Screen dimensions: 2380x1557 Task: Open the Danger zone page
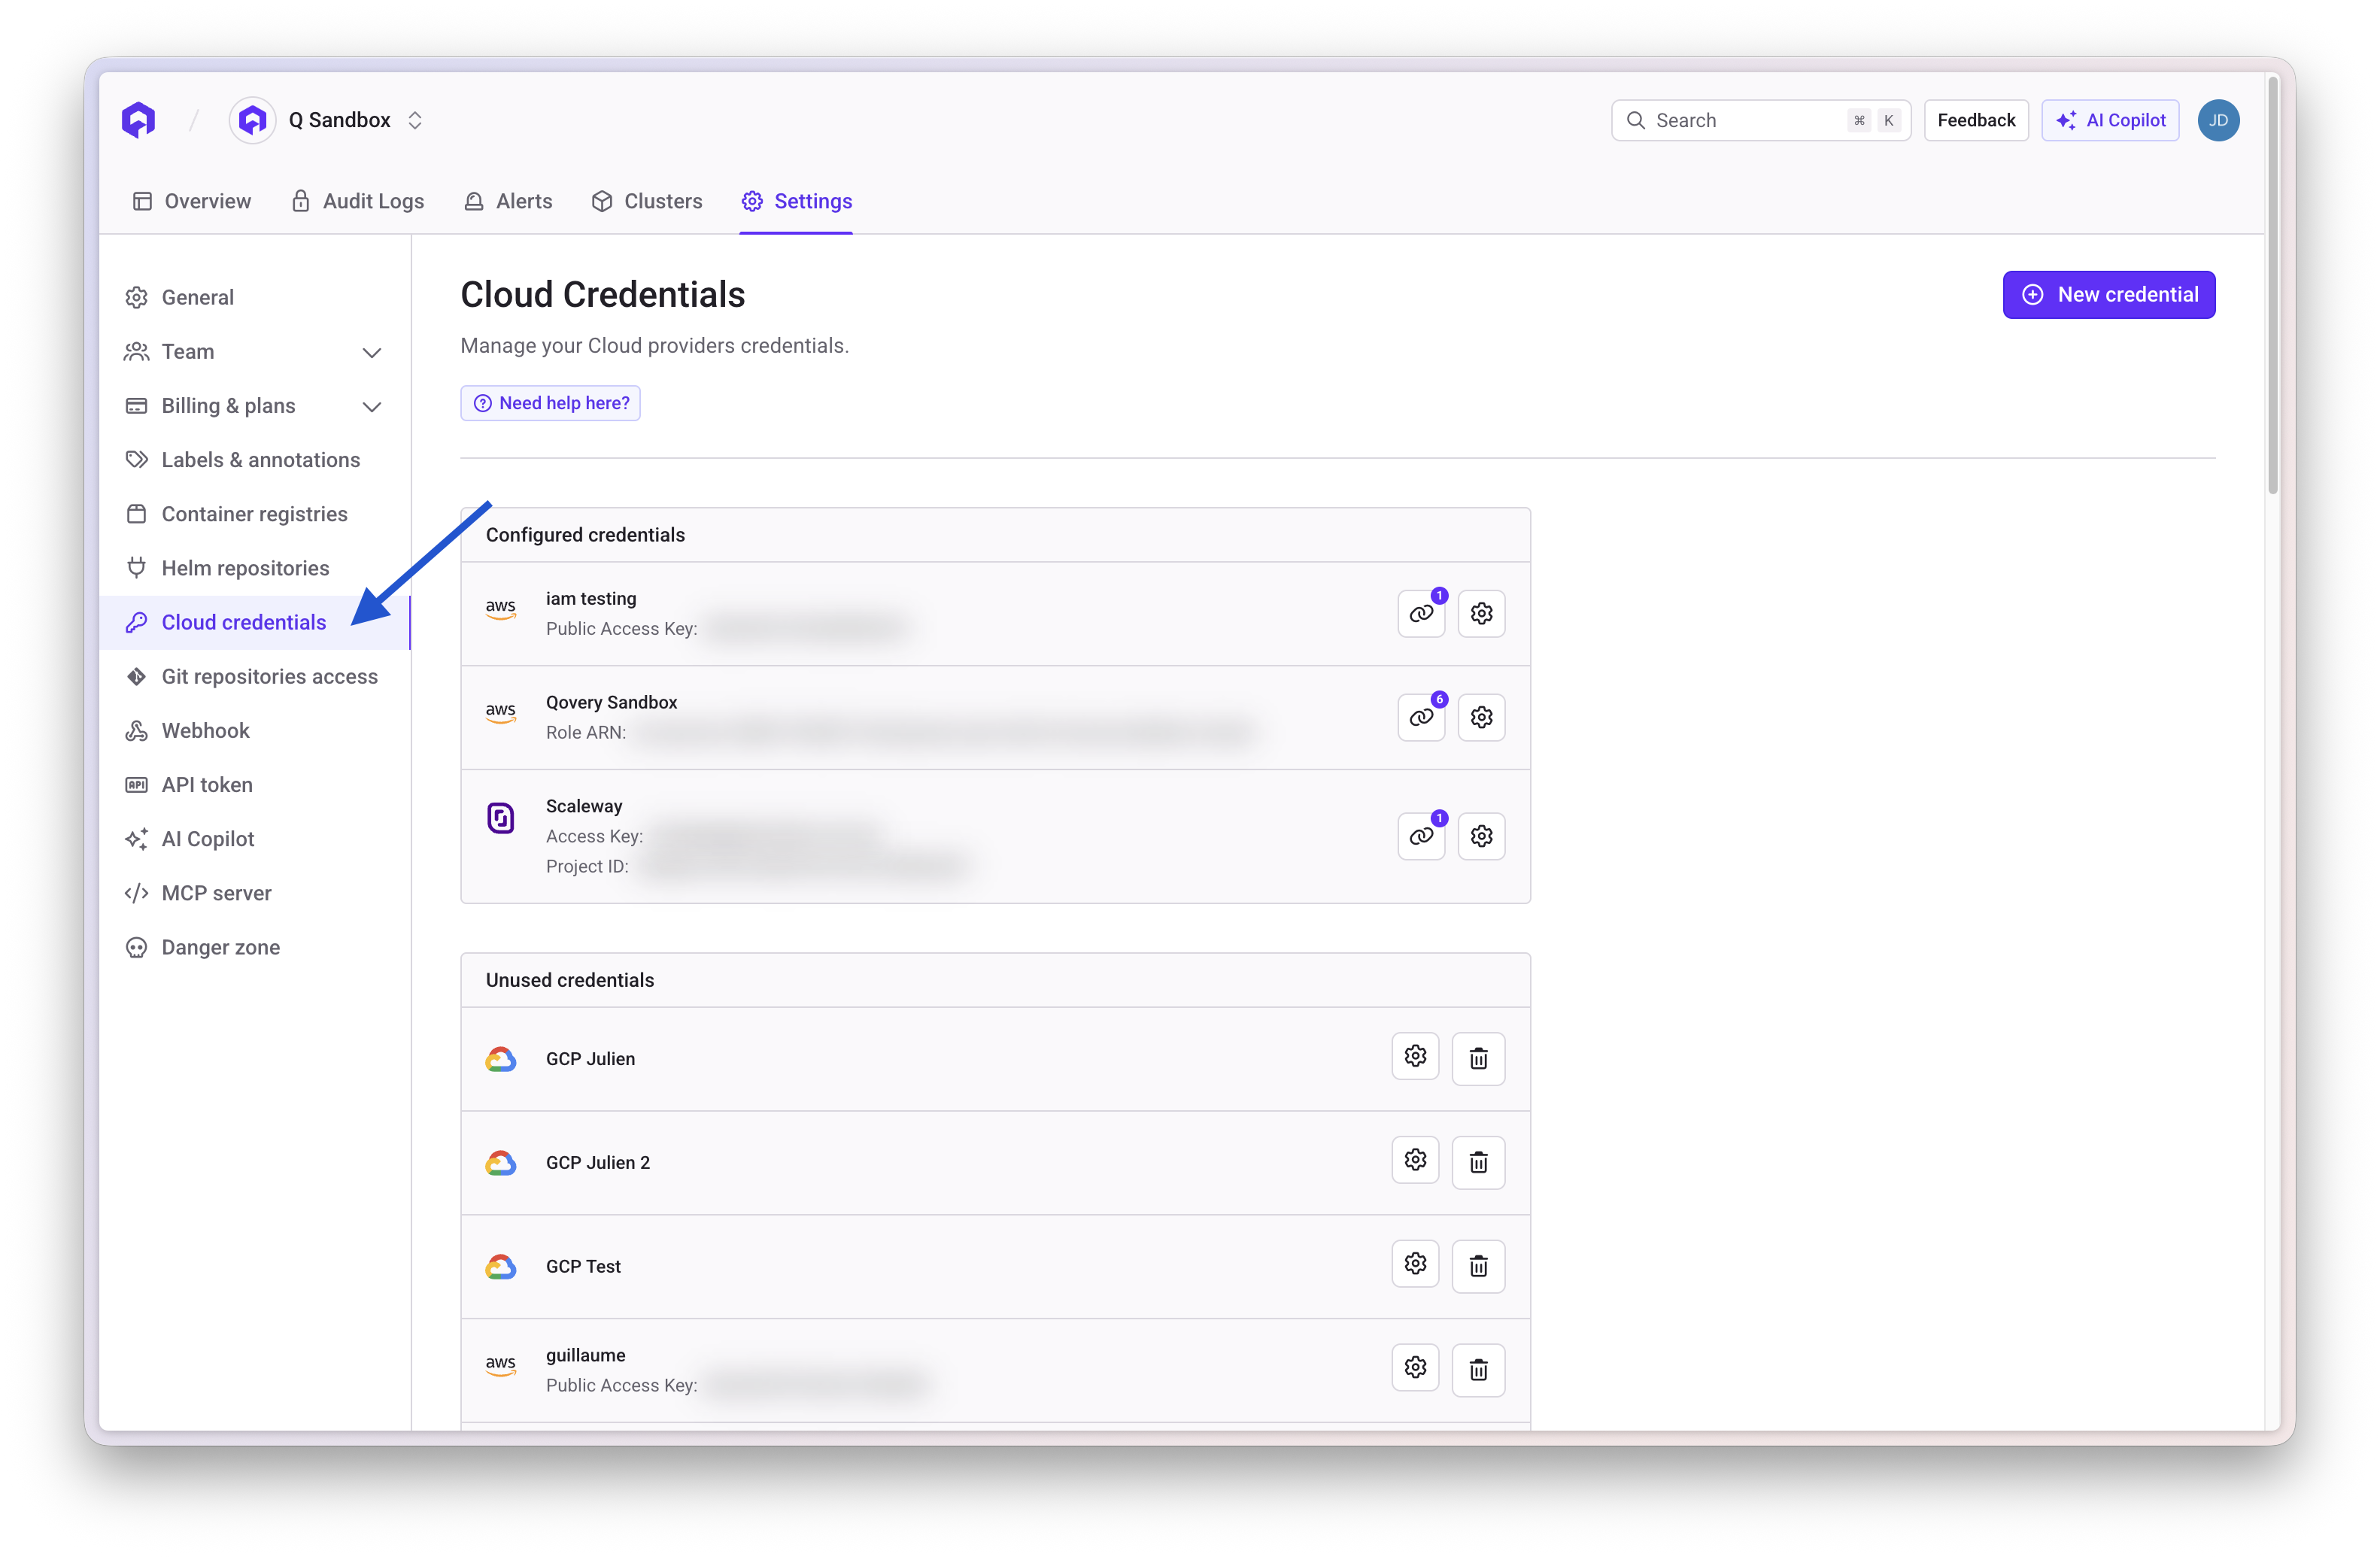point(255,947)
